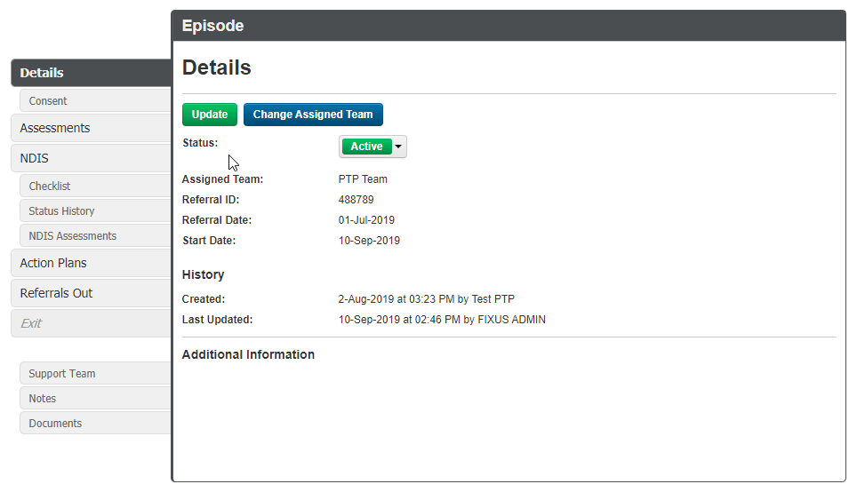Click the start date 10-Sep-2019
Screen dimensions: 857x492
(x=369, y=241)
